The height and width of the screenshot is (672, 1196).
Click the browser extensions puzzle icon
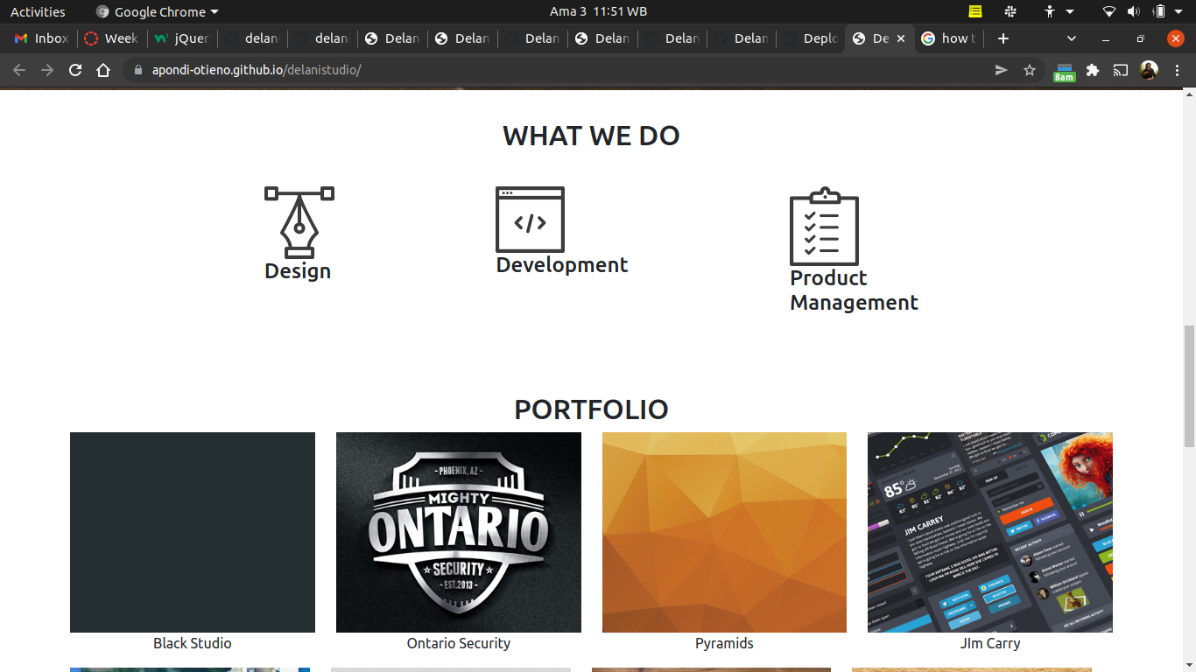click(x=1092, y=70)
